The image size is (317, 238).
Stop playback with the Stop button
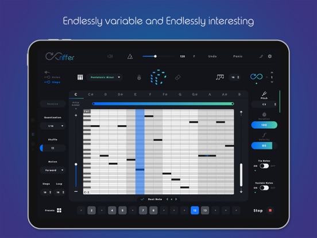click(264, 210)
